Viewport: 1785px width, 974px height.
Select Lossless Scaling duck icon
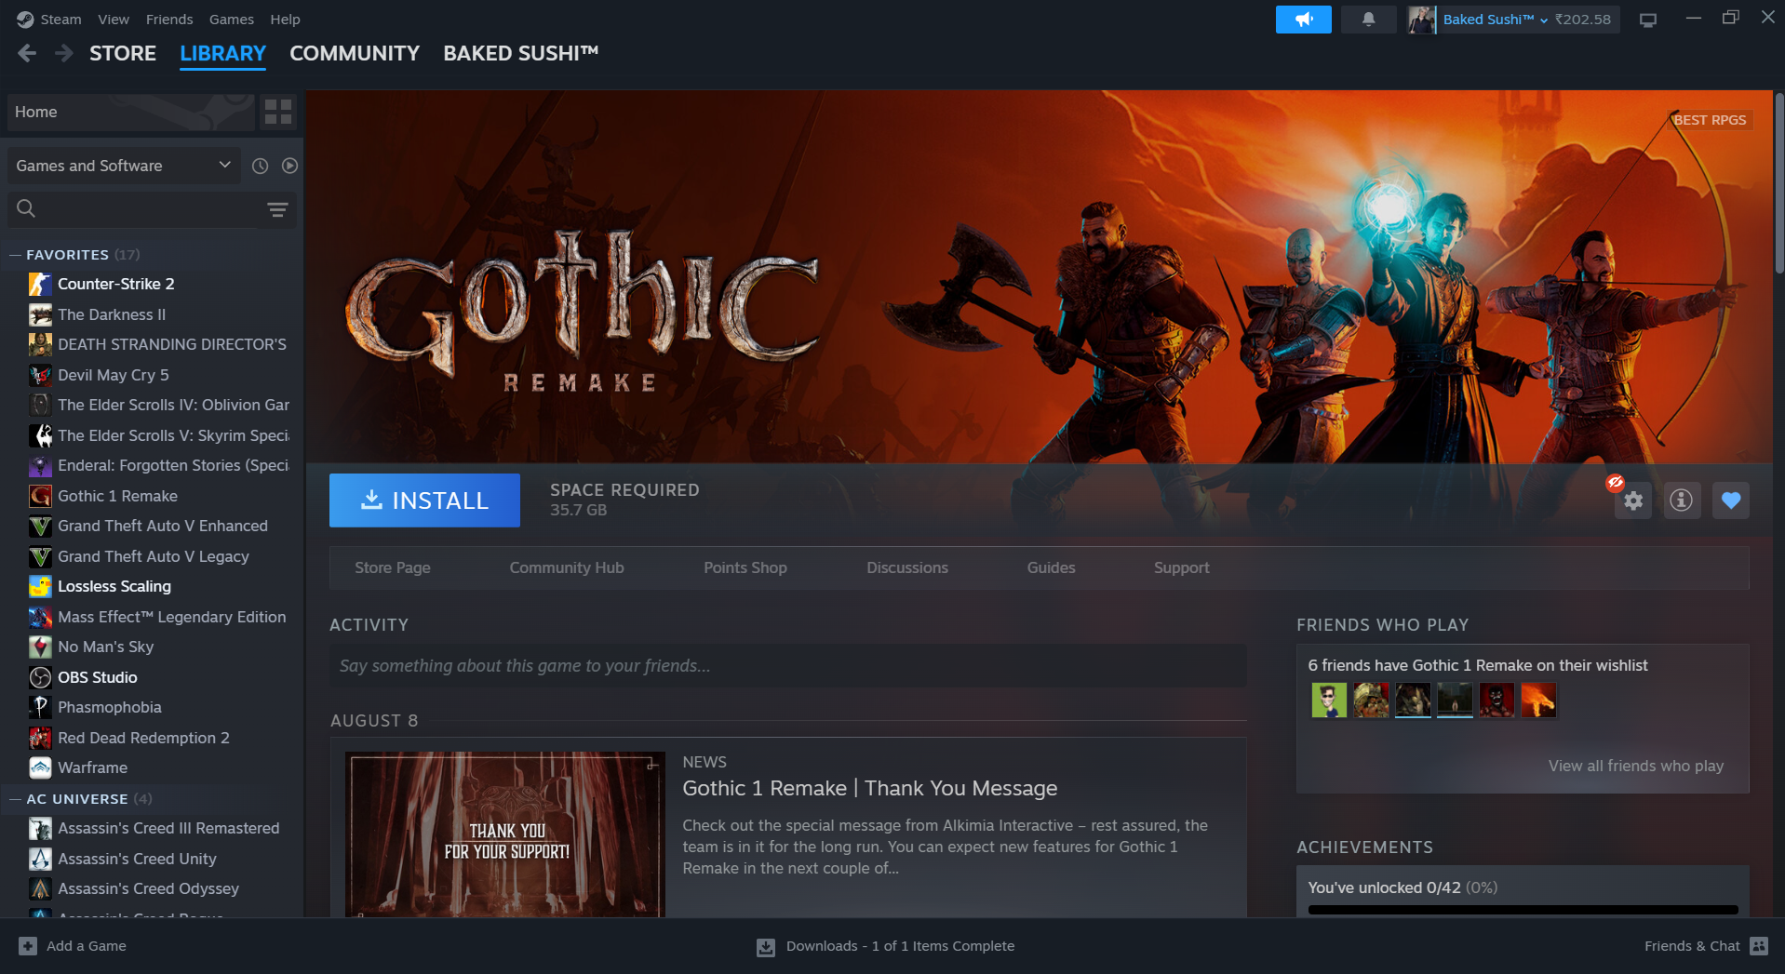pos(40,586)
